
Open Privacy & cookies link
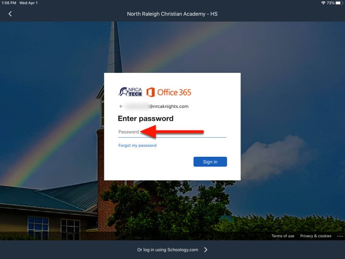pos(315,236)
